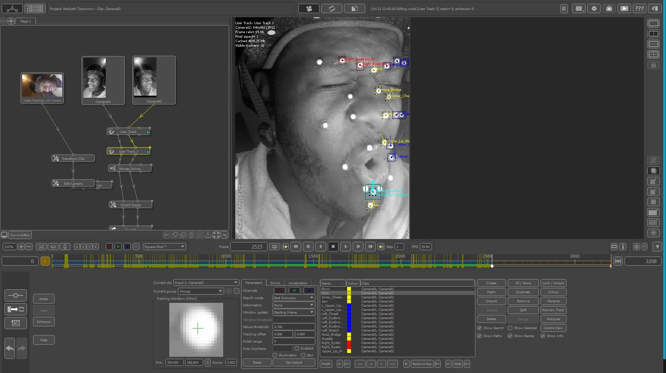
Task: Enable the Auto keyframe Enabled option
Action: tap(297, 348)
